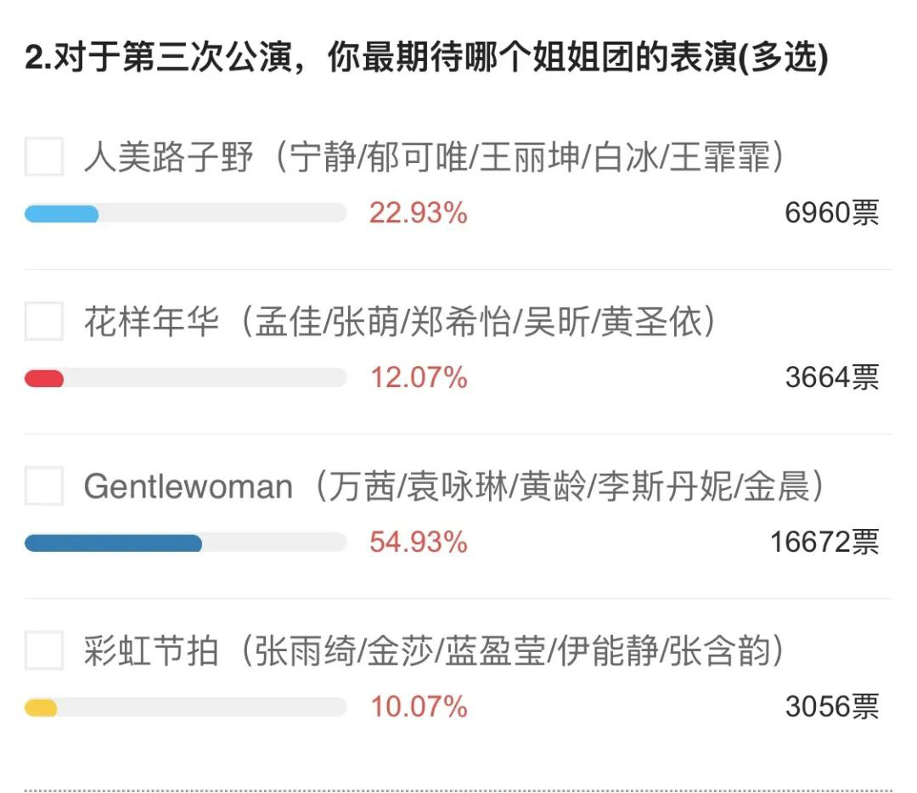This screenshot has height=793, width=917.
Task: Tick the Gentlewoman option checkbox
Action: (44, 486)
